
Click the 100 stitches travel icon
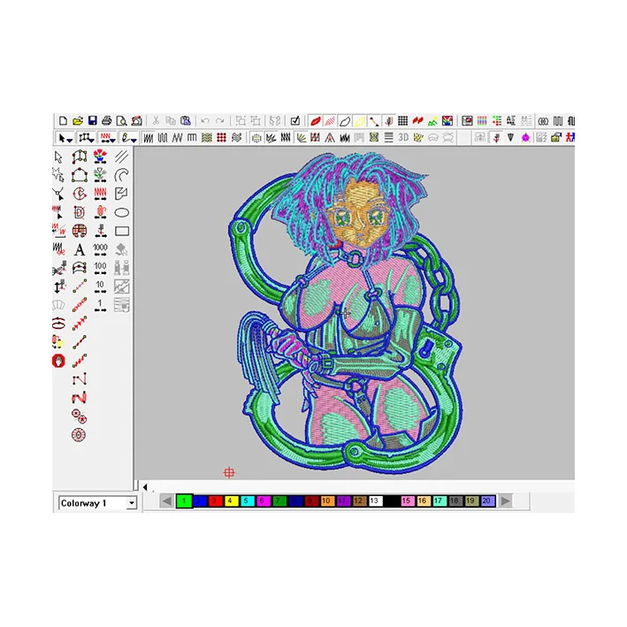[100, 268]
